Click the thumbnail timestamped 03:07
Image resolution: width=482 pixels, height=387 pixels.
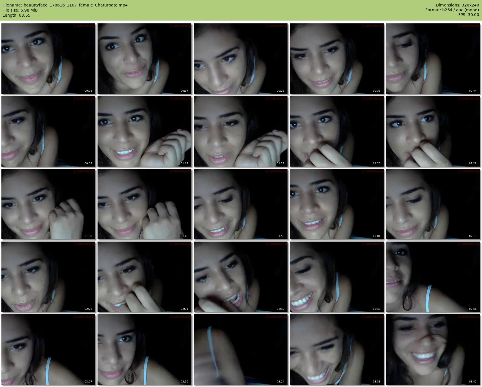point(48,350)
